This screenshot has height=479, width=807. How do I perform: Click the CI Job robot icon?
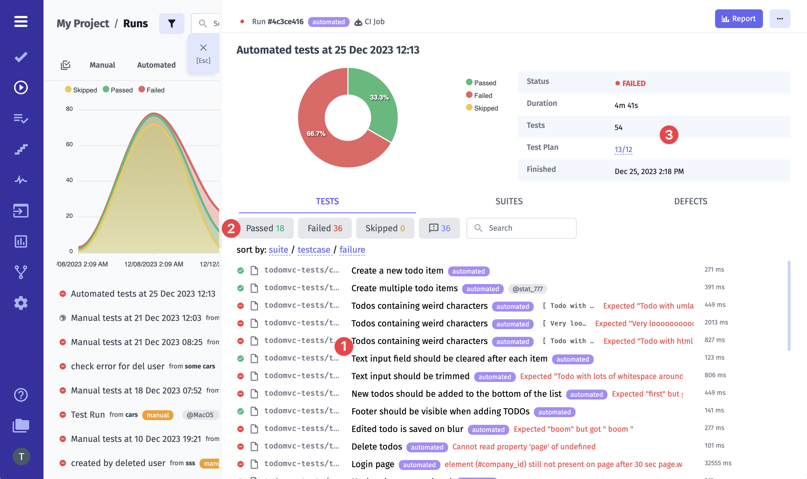[358, 22]
